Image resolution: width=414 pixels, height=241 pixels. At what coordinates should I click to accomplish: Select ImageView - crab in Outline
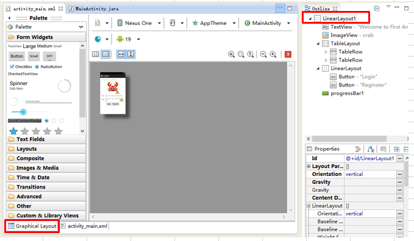348,35
